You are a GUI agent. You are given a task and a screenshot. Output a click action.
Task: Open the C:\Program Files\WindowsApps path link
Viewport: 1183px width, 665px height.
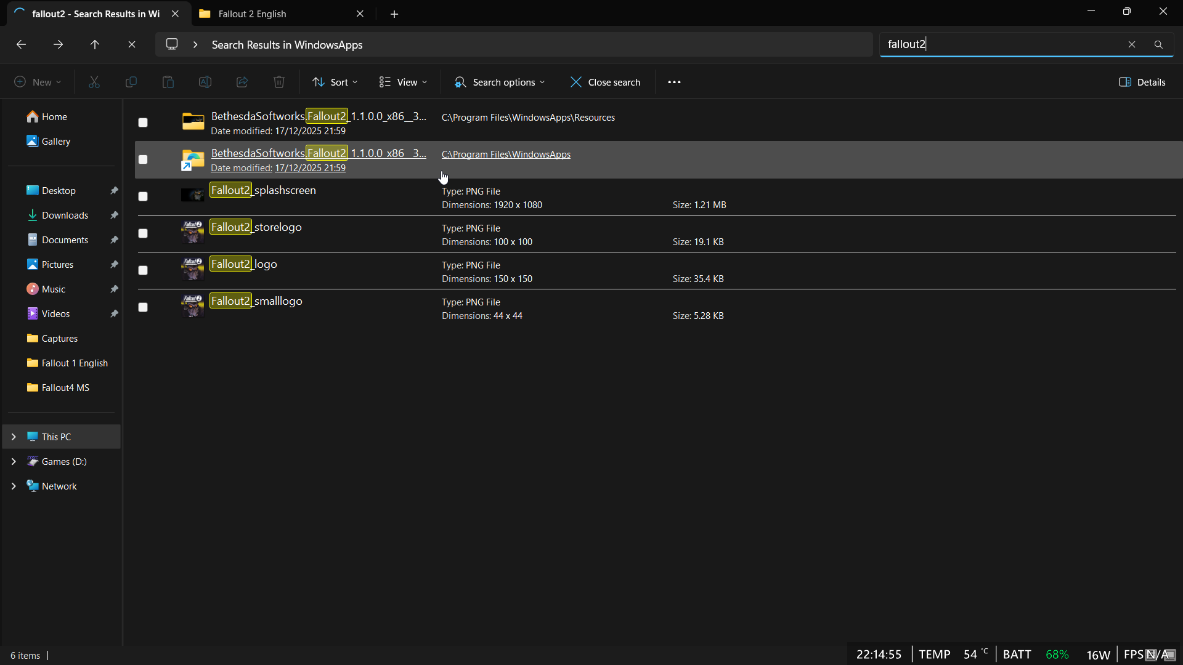506,154
